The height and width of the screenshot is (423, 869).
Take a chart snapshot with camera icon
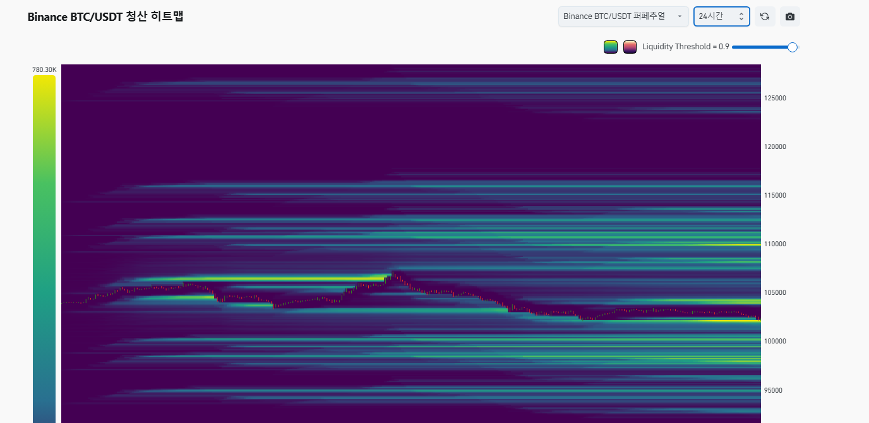point(790,16)
